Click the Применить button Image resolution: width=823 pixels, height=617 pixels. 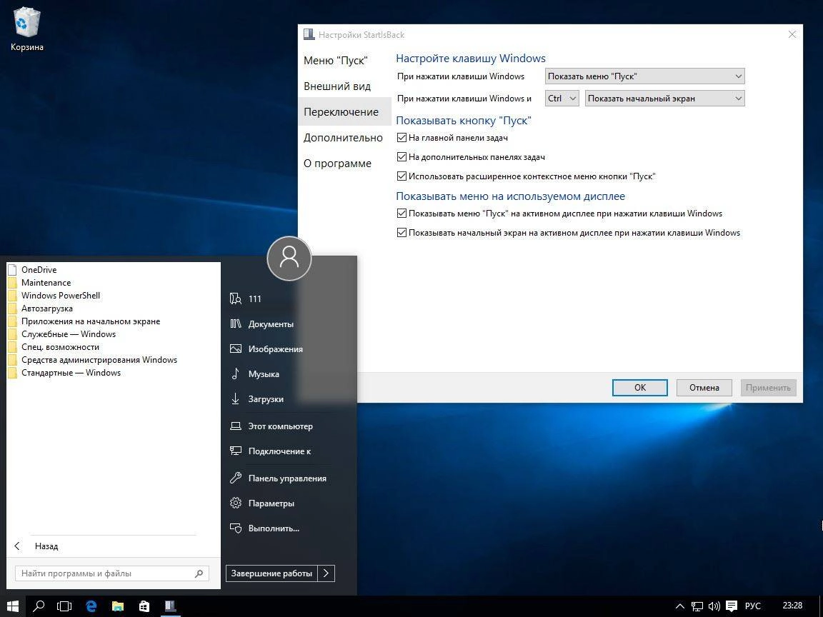click(x=768, y=388)
